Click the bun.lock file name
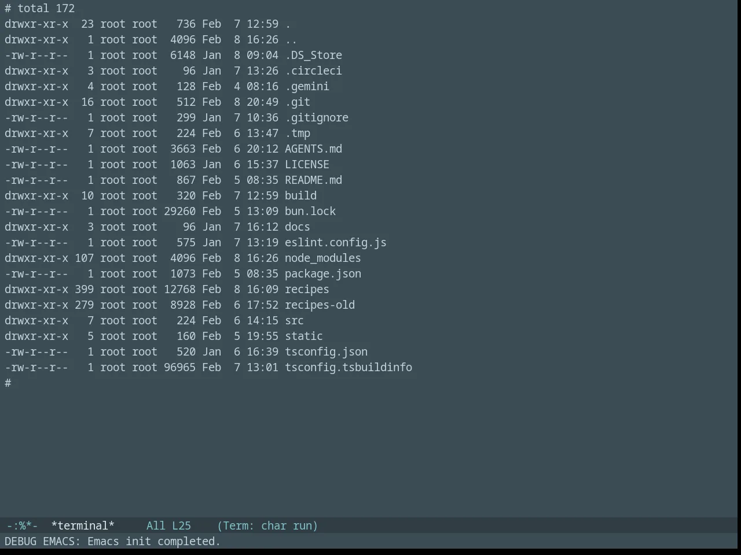Screen dimensions: 741x555 pyautogui.click(x=310, y=212)
